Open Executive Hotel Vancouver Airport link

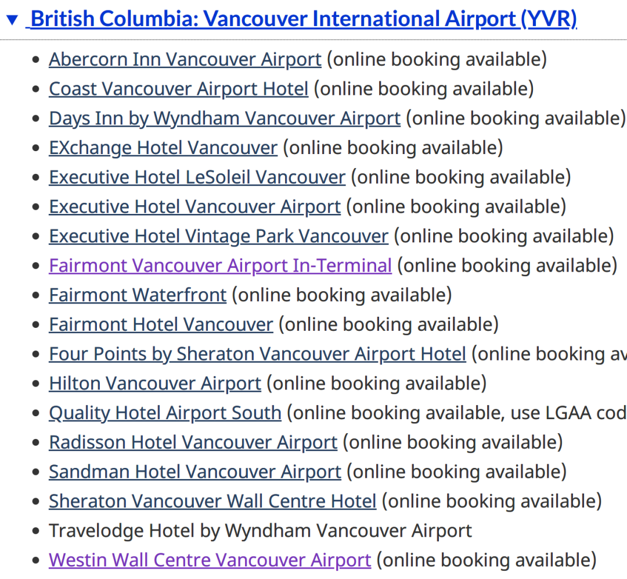click(194, 206)
